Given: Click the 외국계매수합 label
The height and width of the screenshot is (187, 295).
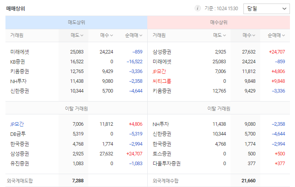Looking at the screenshot, I should click(166, 181).
